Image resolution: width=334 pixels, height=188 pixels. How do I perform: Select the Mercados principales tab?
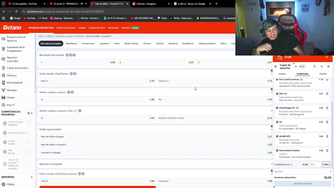pos(51,44)
